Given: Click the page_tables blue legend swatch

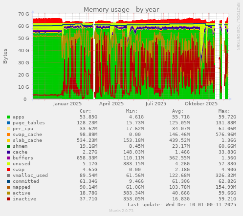Looking at the screenshot, I should tap(8, 123).
